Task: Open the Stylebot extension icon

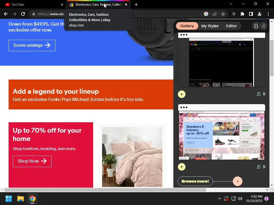Action: [x=234, y=14]
